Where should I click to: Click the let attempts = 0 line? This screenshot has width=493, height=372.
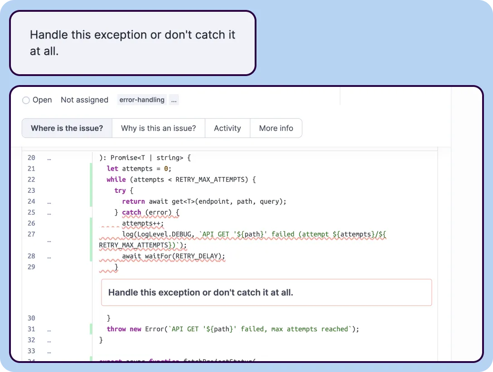[139, 169]
